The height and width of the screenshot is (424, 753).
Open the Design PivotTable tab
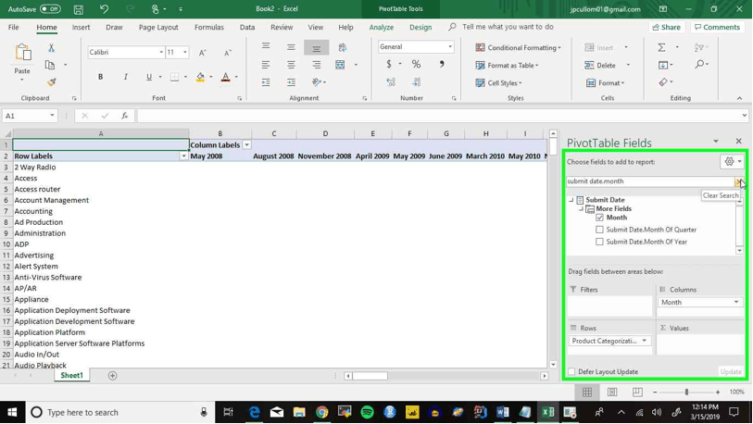point(420,28)
